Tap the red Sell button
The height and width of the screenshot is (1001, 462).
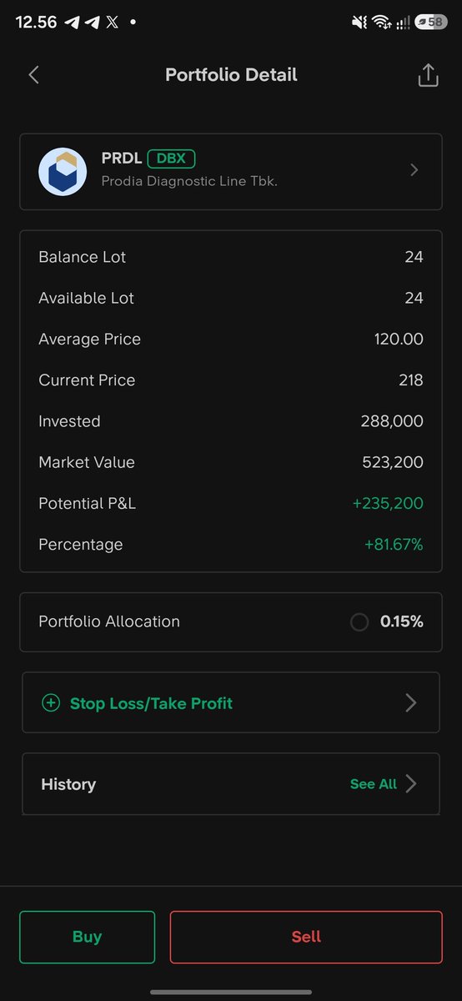pyautogui.click(x=306, y=937)
